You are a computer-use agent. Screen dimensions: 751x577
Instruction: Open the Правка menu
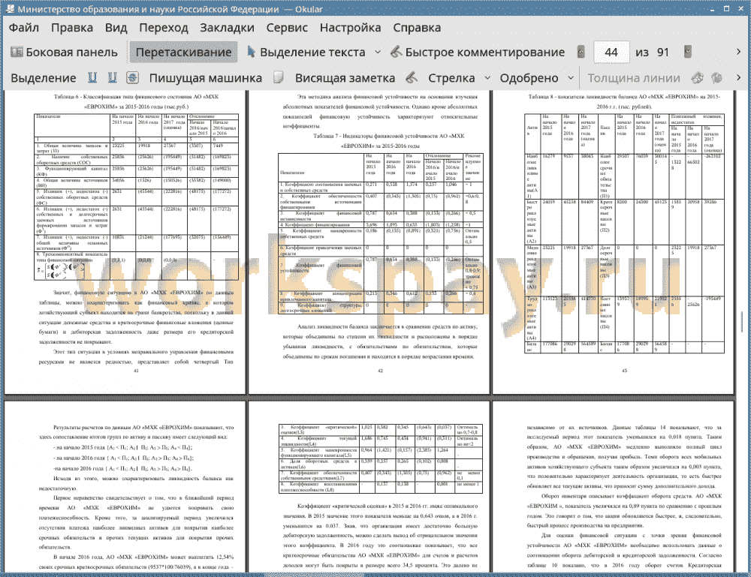click(72, 28)
